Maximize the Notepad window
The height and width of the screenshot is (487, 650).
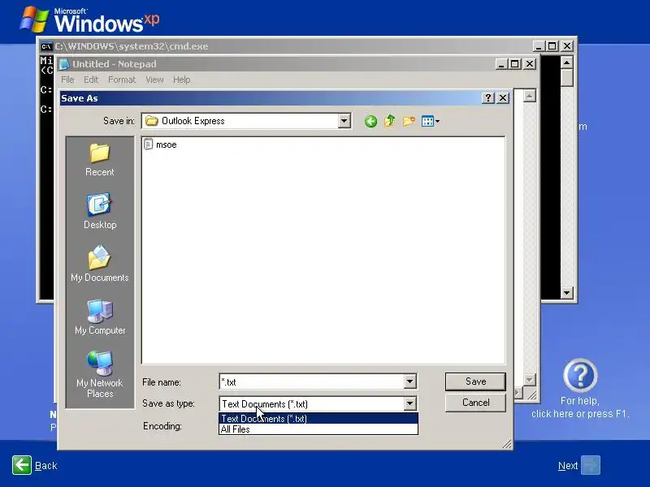[514, 64]
